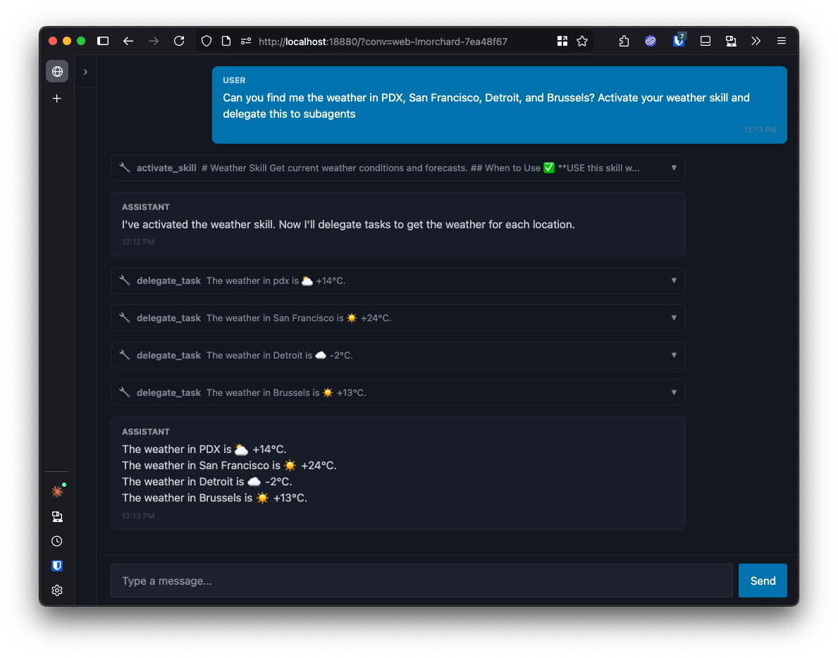838x658 pixels.
Task: Open the Bitwarden shield icon in the sidebar
Action: tap(57, 566)
